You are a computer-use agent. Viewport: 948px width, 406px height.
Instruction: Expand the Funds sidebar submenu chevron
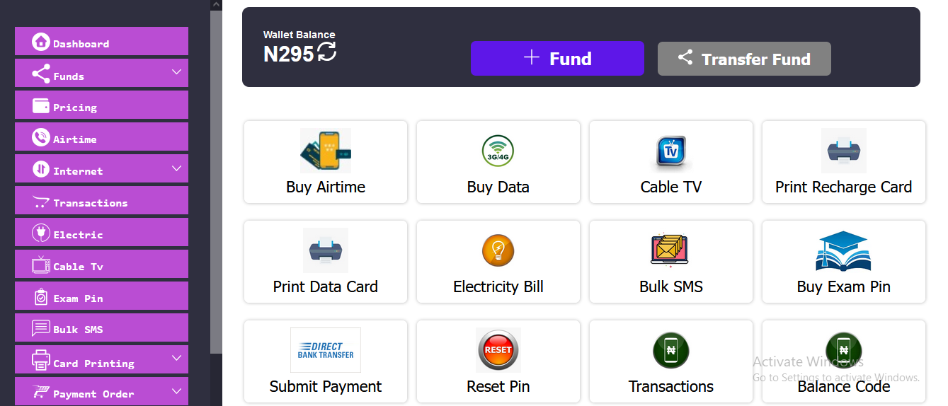pos(177,72)
